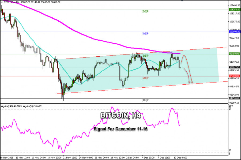Screen dimensions: 241x160
Task: Click the 87500.00 red price label
Action: 235,76
